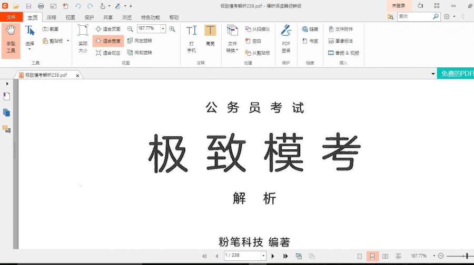Select the Highlight (高亮) tool
474x265 pixels.
210,36
